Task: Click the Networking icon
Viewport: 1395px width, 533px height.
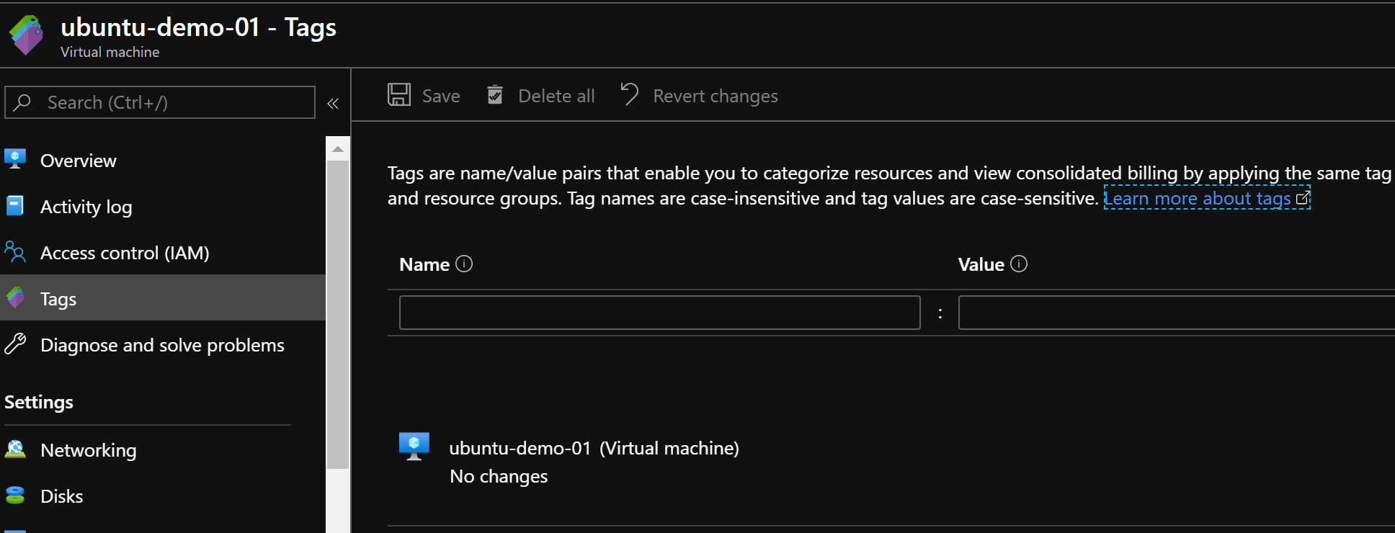Action: pyautogui.click(x=15, y=449)
